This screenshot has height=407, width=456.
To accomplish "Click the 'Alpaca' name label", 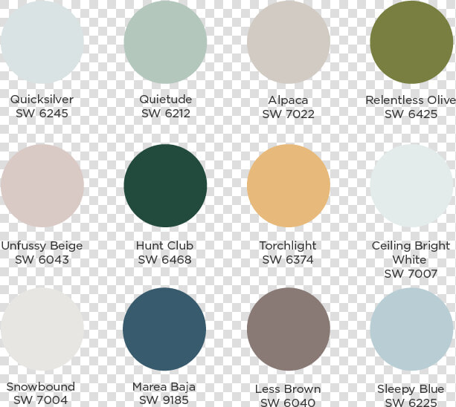I will tap(288, 100).
